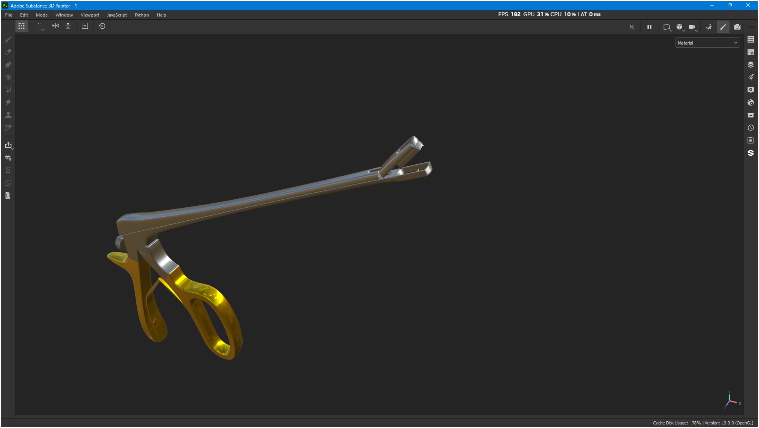Open the Python menu
Viewport: 759px width, 428px height.
[142, 15]
